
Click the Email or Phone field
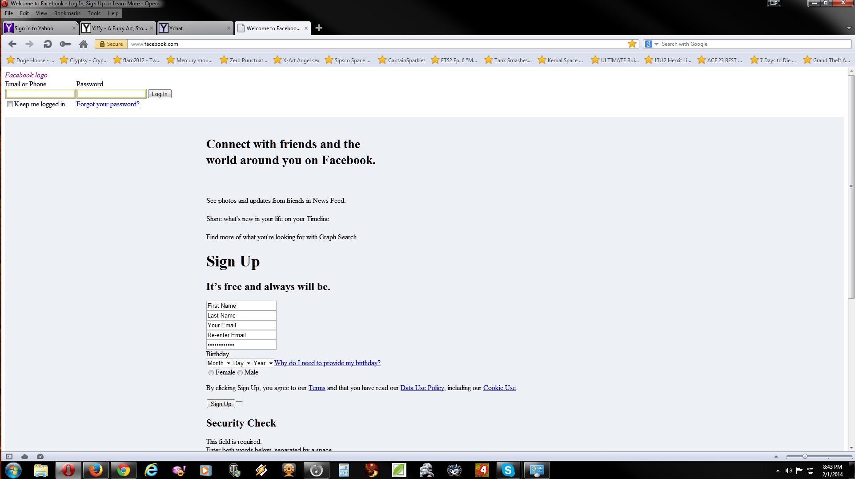[x=40, y=94]
